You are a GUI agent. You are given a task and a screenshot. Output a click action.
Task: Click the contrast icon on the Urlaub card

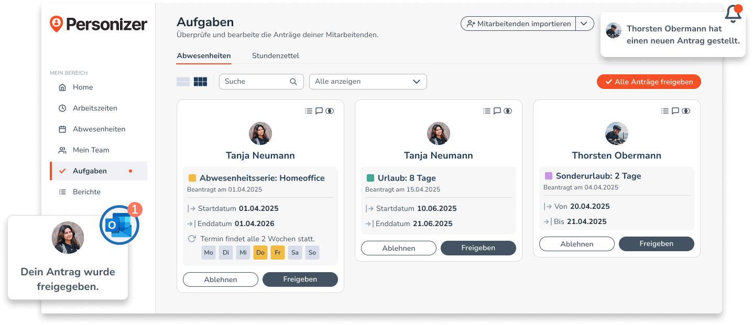507,110
